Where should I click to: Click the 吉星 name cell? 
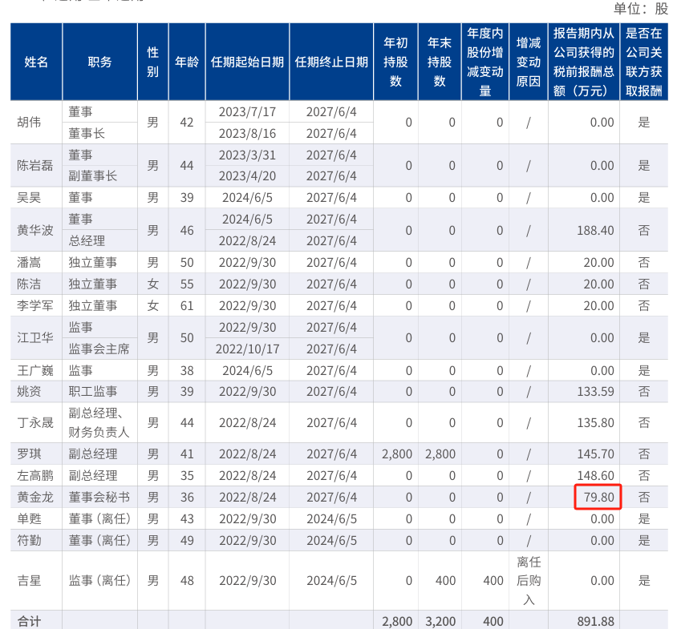(x=36, y=581)
